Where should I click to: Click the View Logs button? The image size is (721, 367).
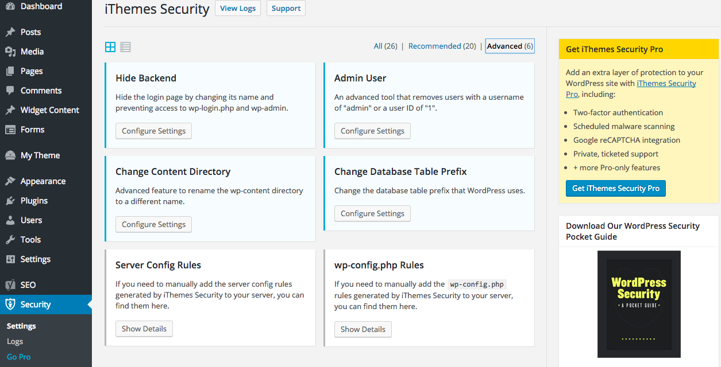click(238, 9)
